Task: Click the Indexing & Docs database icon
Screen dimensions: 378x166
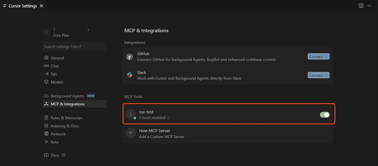Action: [x=46, y=126]
